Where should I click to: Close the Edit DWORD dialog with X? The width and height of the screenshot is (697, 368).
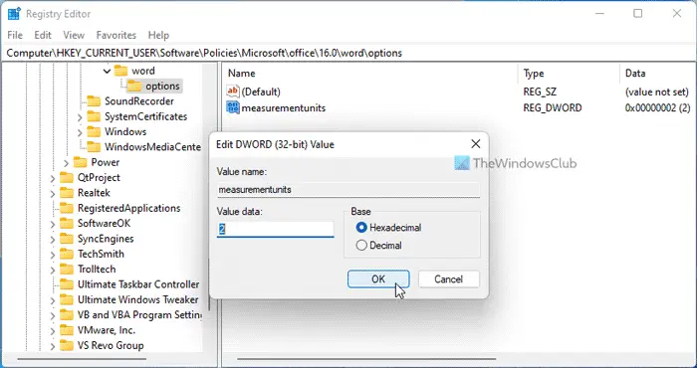[476, 144]
